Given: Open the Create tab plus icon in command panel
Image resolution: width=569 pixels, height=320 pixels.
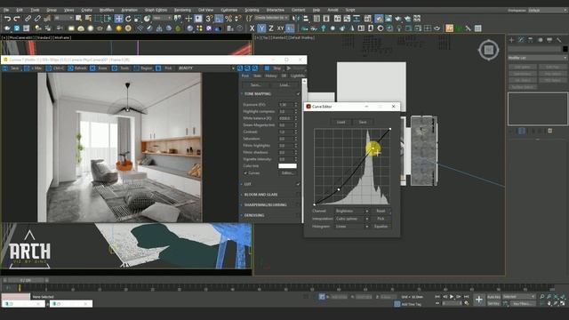Looking at the screenshot, I should 512,40.
